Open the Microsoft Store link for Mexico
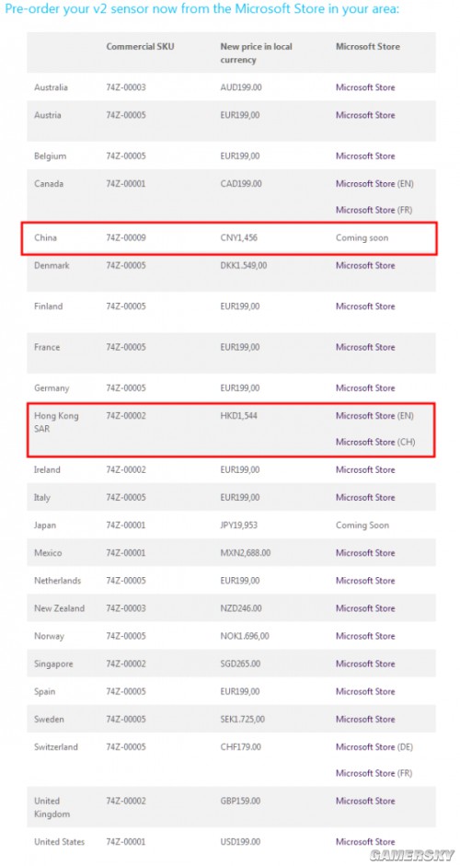 click(365, 553)
